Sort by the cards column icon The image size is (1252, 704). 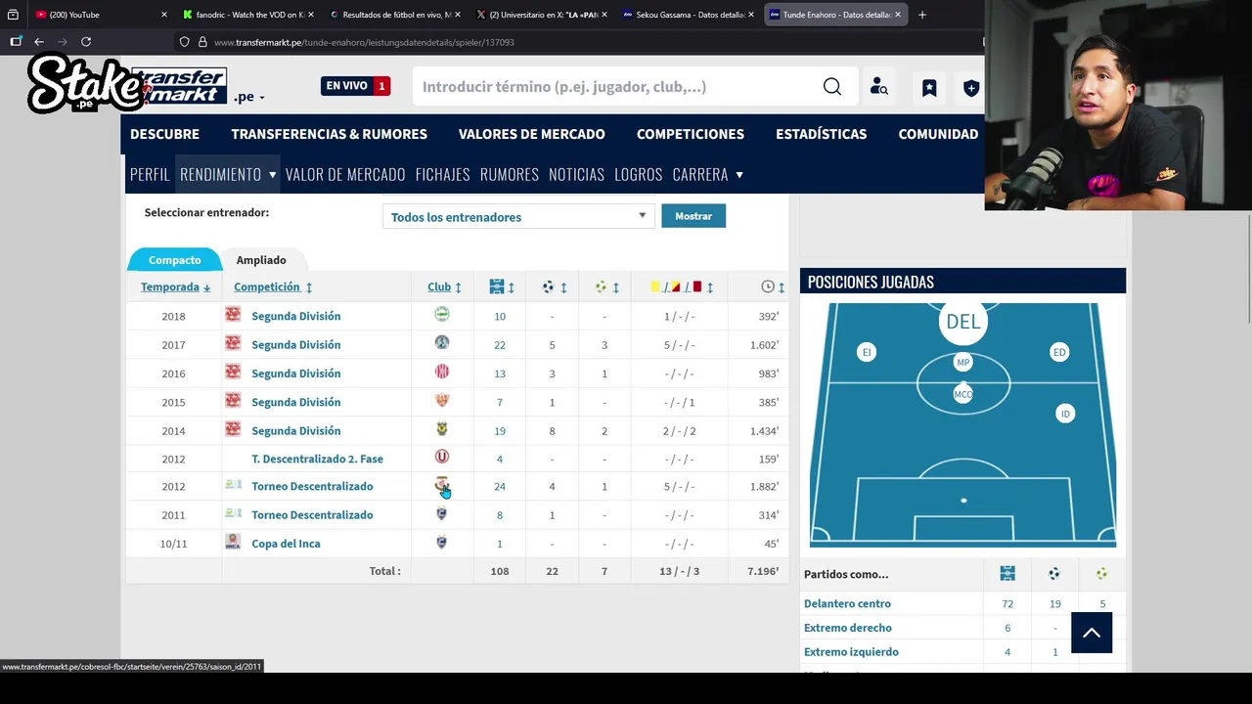click(x=677, y=286)
